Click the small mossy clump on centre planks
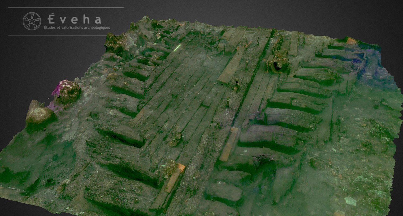Screen dimensions: 403x216 tap(176, 138)
